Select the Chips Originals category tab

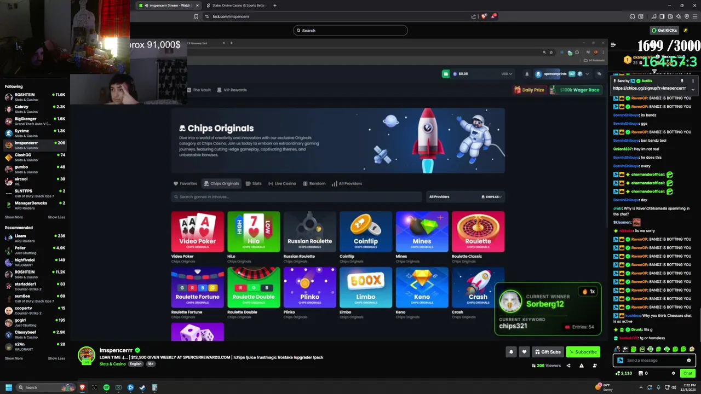tap(221, 183)
